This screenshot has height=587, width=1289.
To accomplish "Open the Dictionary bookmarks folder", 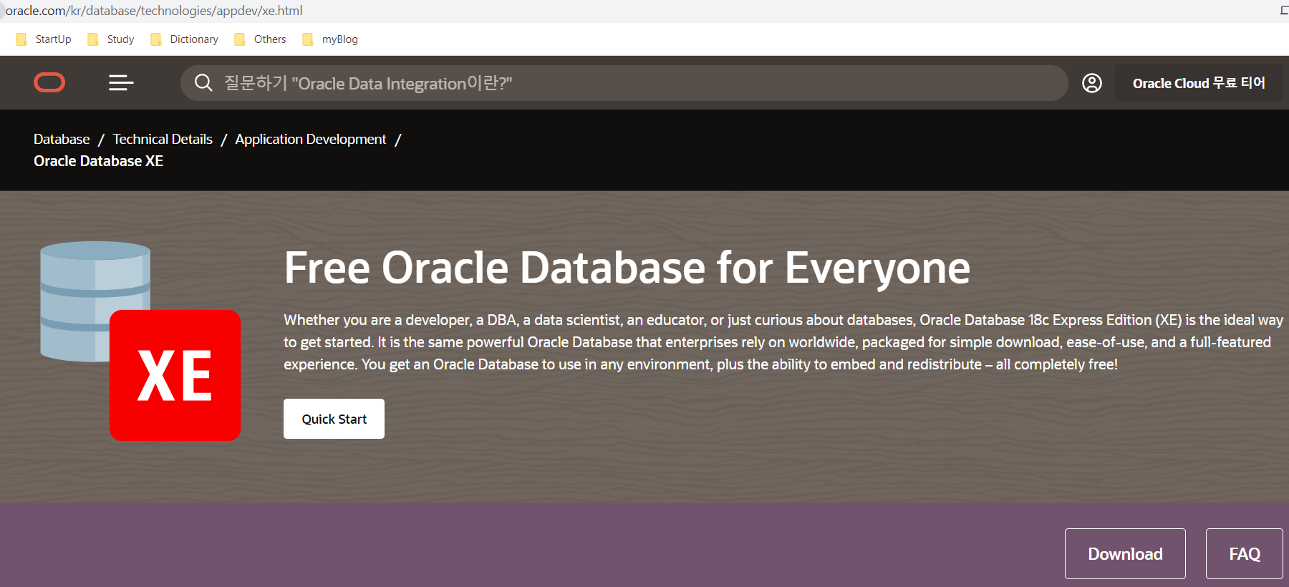I will coord(185,39).
